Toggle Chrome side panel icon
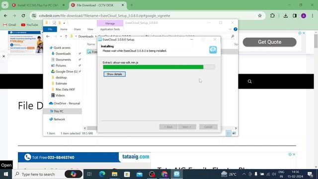 point(295,15)
